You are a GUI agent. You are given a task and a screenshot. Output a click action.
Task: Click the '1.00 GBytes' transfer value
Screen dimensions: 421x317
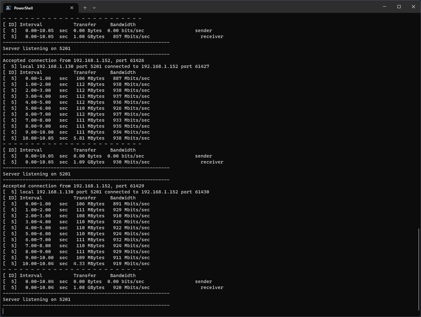89,37
